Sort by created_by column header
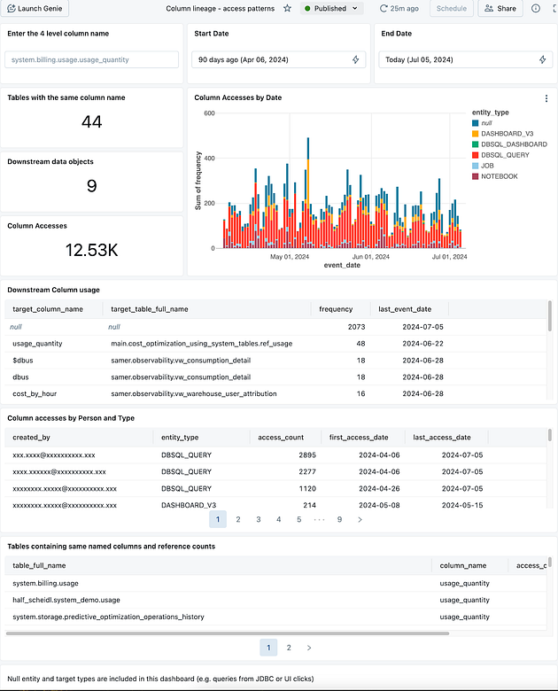This screenshot has height=691, width=558. click(31, 437)
